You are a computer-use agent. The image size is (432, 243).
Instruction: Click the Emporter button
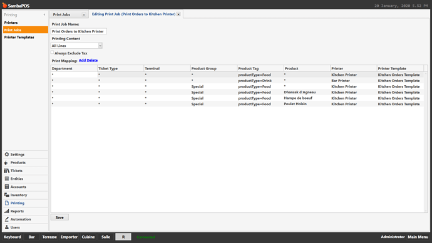(x=69, y=237)
